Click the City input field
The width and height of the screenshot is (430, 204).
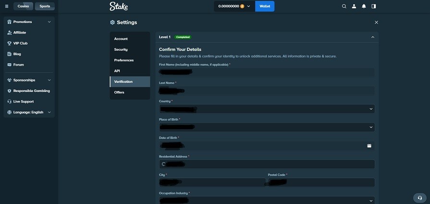click(212, 182)
